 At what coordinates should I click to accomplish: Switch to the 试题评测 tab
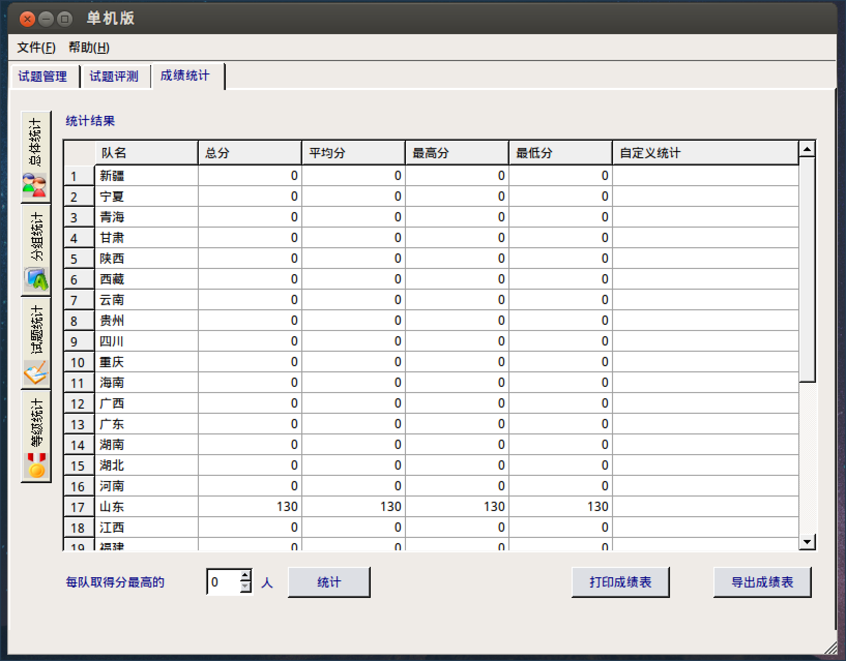(114, 77)
